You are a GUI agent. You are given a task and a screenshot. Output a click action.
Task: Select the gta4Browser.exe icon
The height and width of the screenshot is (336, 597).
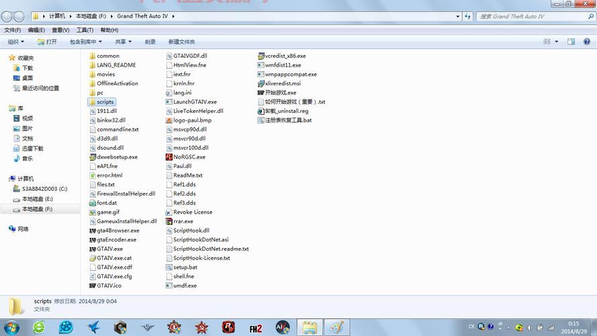pos(93,230)
